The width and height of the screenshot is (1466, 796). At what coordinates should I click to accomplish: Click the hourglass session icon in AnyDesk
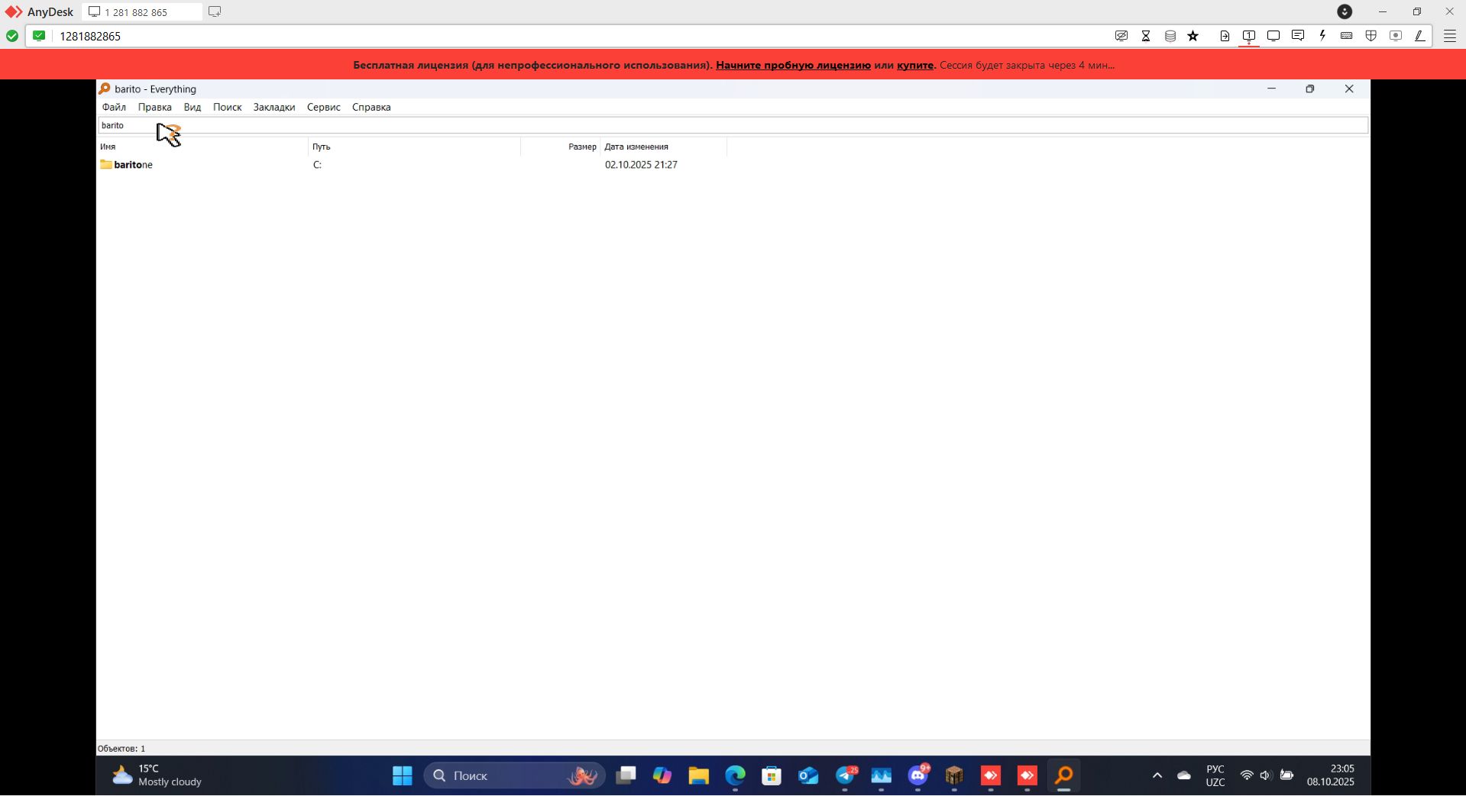click(x=1146, y=36)
